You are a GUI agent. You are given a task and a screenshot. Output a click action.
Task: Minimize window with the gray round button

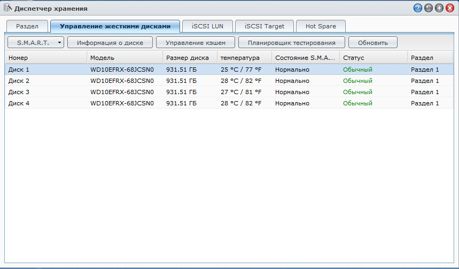pos(429,9)
